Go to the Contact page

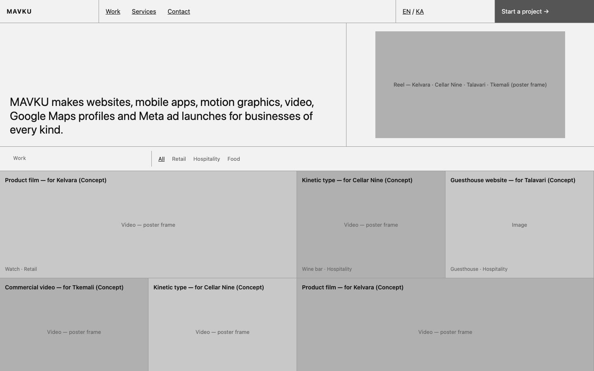click(x=179, y=12)
